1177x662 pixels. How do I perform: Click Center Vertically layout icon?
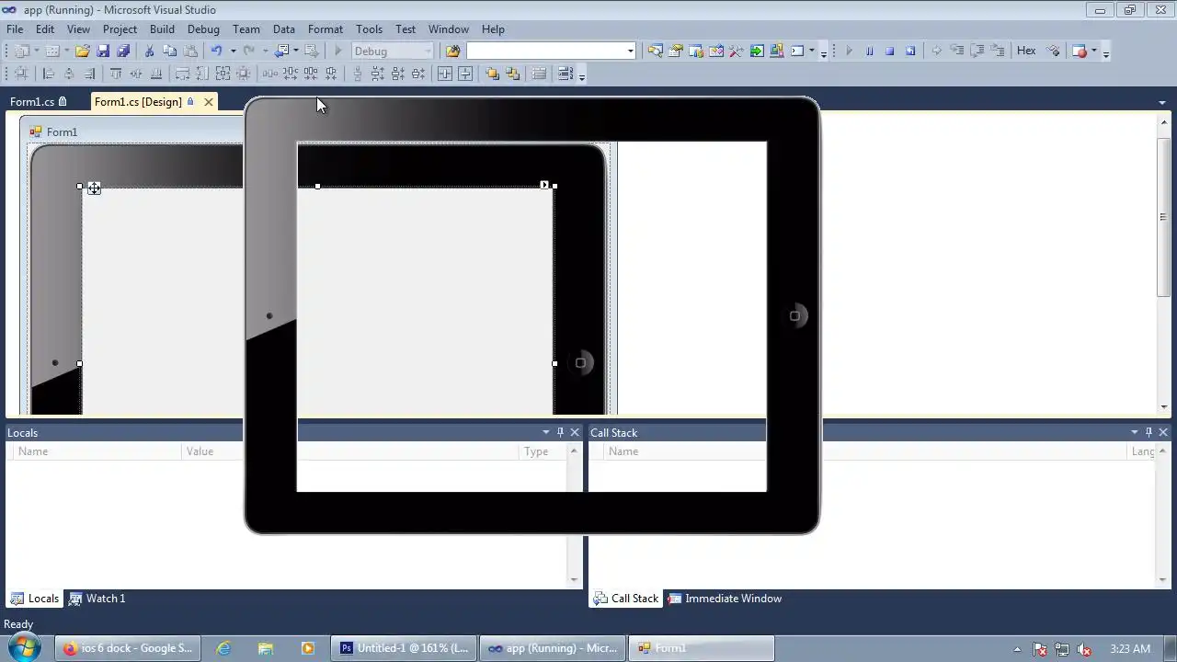(465, 74)
